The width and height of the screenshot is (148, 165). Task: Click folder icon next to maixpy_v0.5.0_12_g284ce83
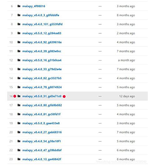click(19, 33)
